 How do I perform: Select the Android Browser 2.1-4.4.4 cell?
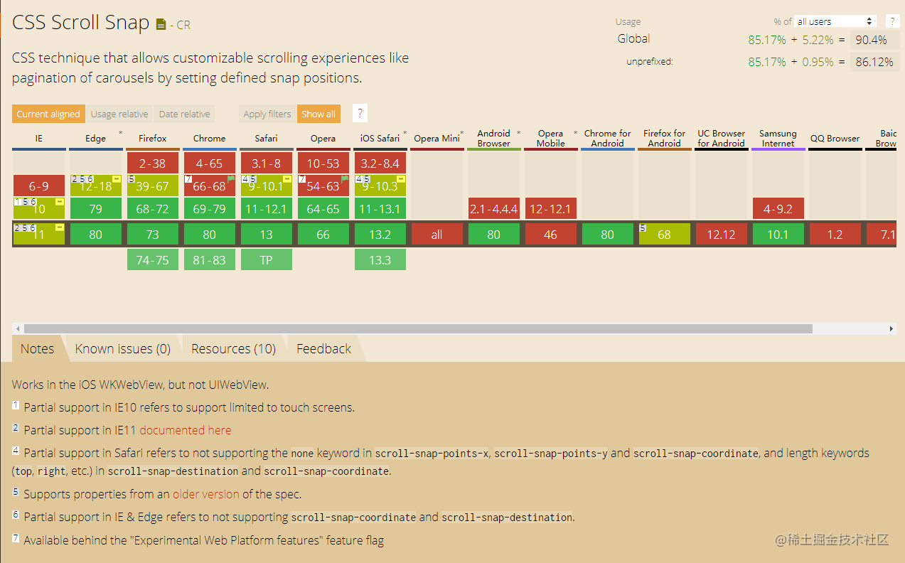click(494, 209)
